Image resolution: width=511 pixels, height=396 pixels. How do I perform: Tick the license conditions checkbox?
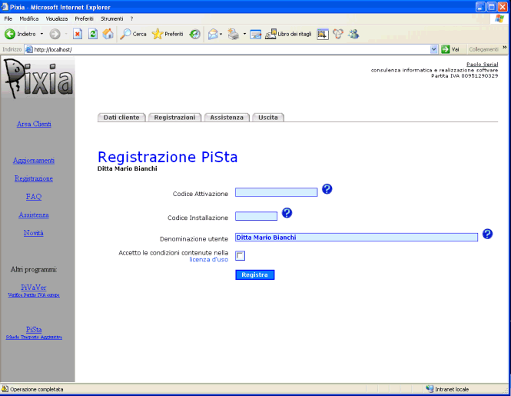coord(241,256)
